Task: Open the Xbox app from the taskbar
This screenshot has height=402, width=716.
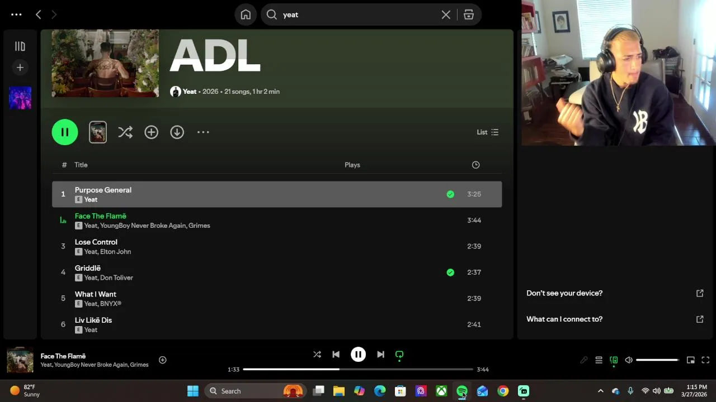Action: click(x=441, y=391)
